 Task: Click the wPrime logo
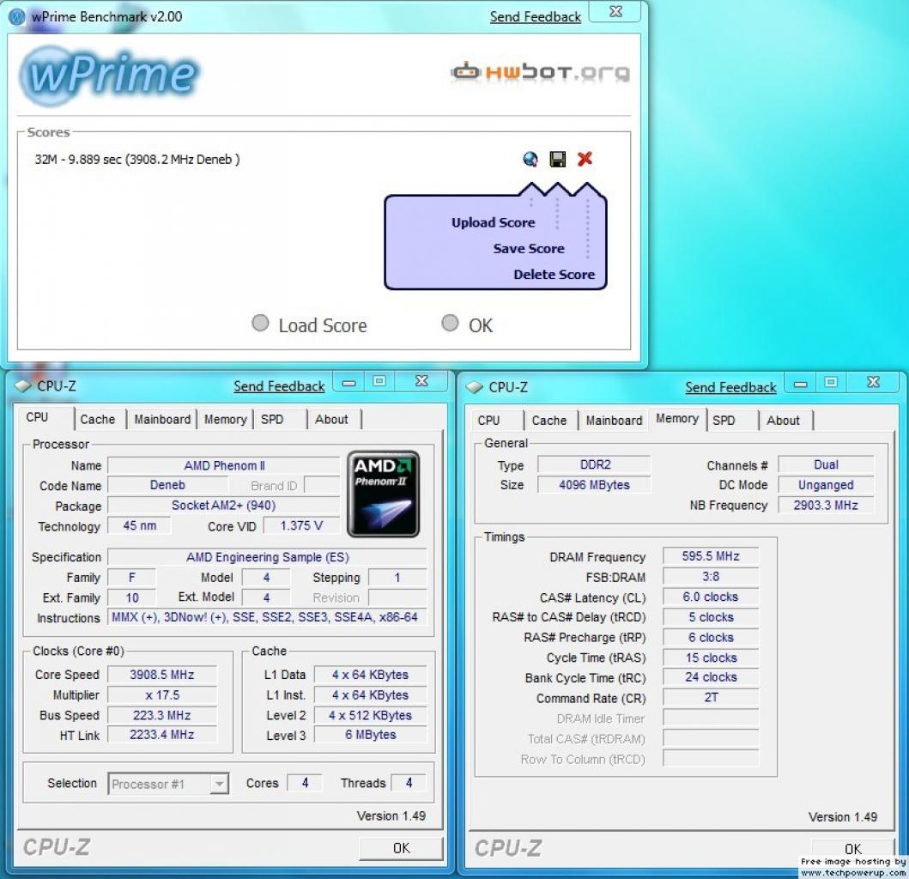click(110, 76)
